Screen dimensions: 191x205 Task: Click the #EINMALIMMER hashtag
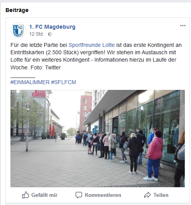click(x=30, y=82)
